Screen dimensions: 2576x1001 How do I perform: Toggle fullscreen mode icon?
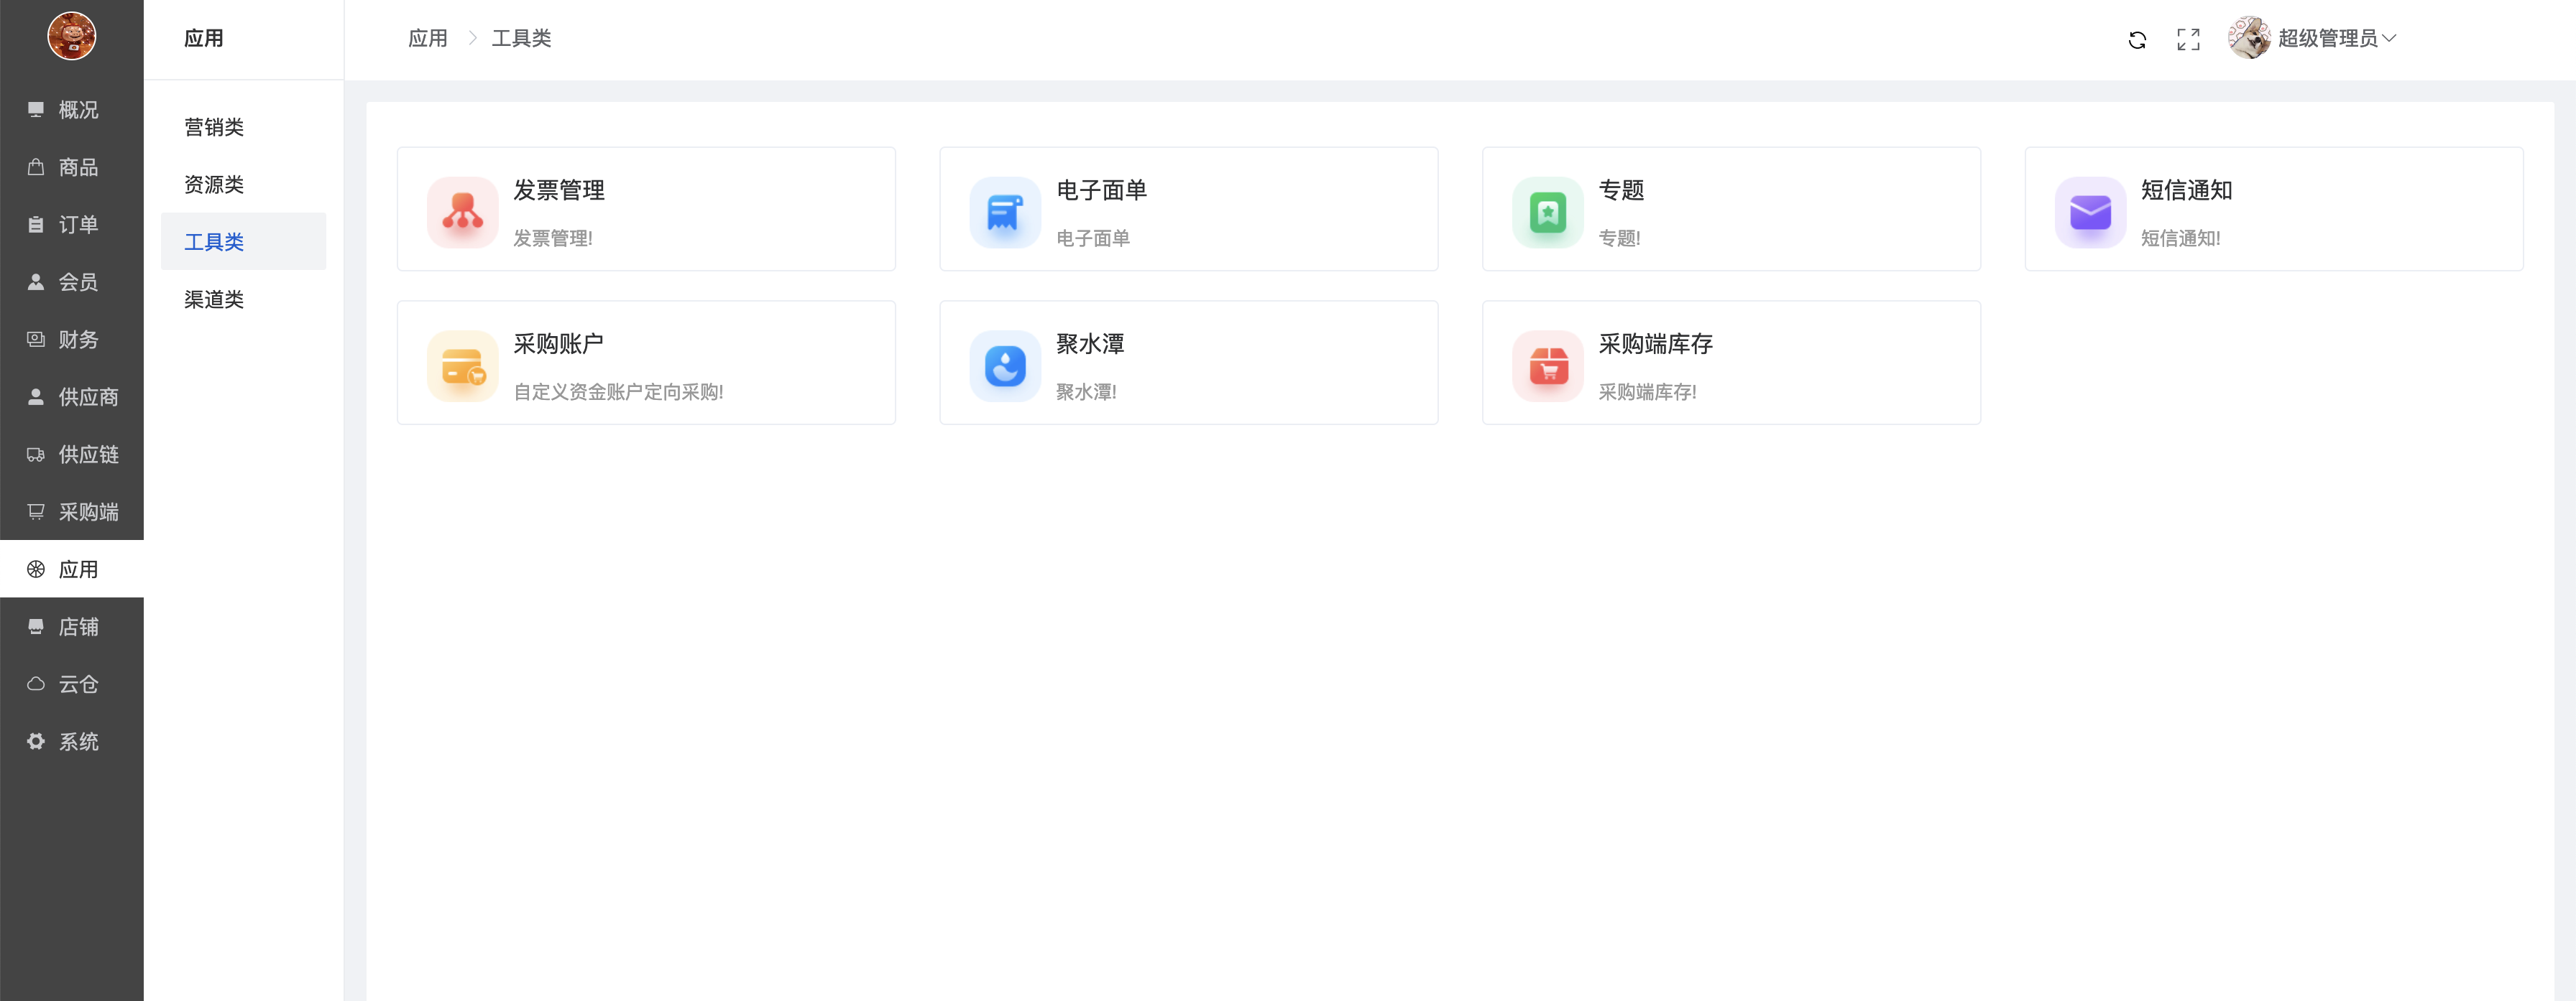click(2188, 39)
